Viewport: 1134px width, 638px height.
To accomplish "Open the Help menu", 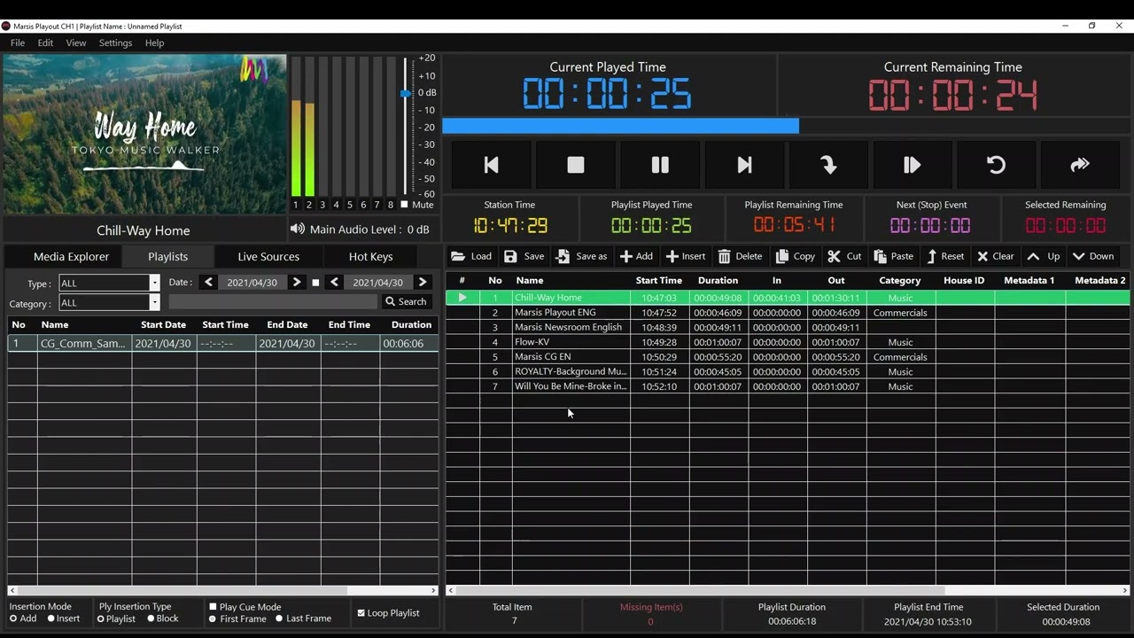I will (x=154, y=43).
